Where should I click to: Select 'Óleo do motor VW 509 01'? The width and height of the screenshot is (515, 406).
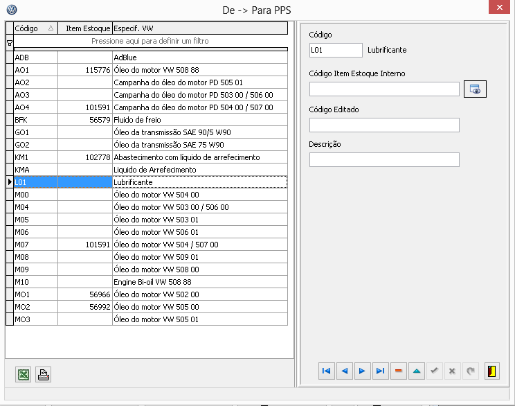coord(199,257)
